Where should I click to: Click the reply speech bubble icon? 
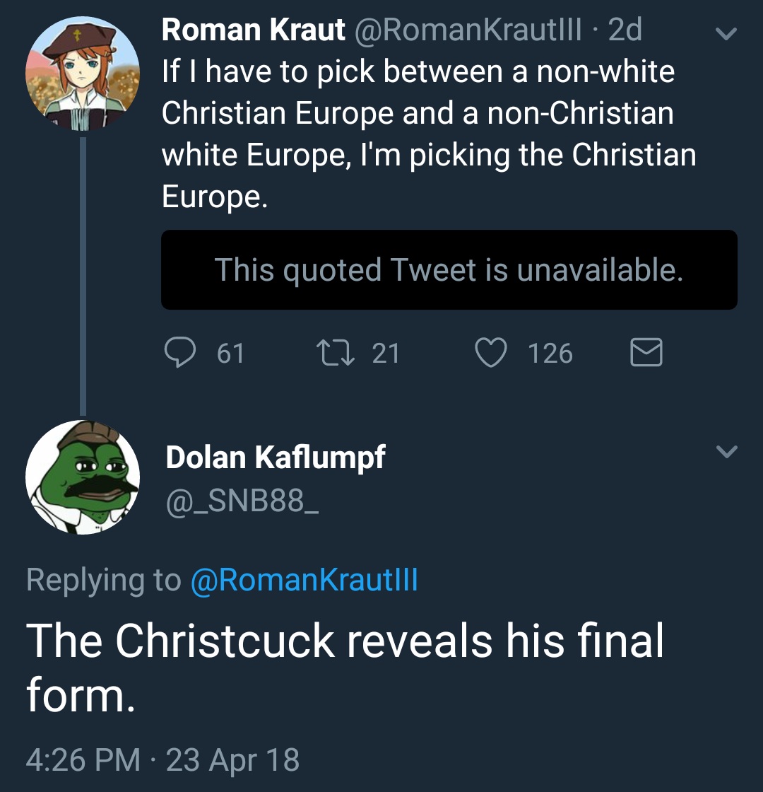pos(180,352)
